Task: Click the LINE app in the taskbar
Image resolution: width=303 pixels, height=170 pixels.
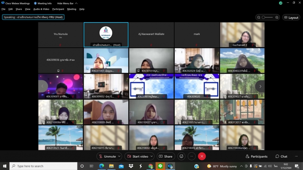Action: pyautogui.click(x=160, y=166)
